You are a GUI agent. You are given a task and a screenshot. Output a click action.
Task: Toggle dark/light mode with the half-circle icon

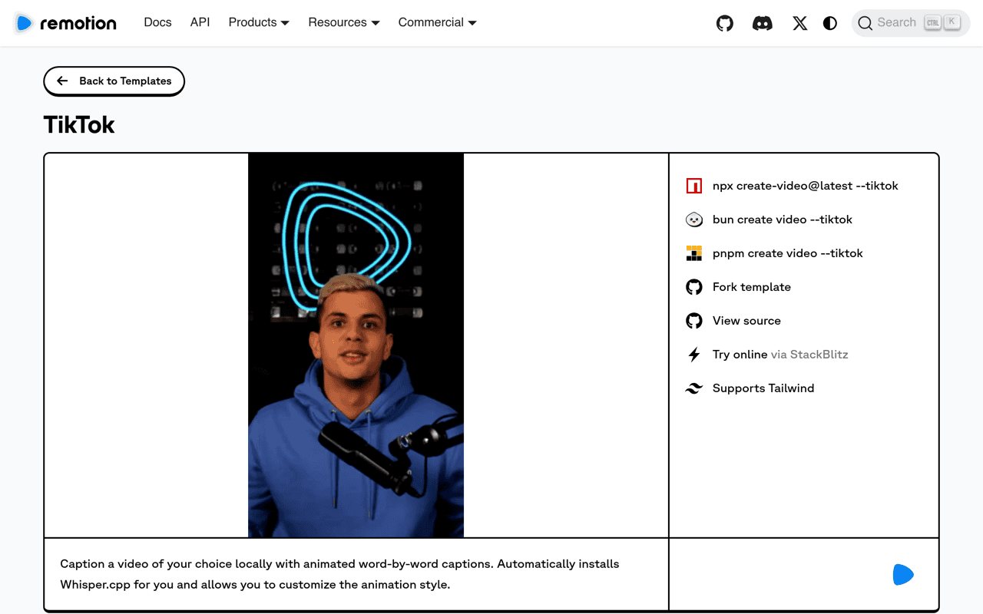[830, 23]
